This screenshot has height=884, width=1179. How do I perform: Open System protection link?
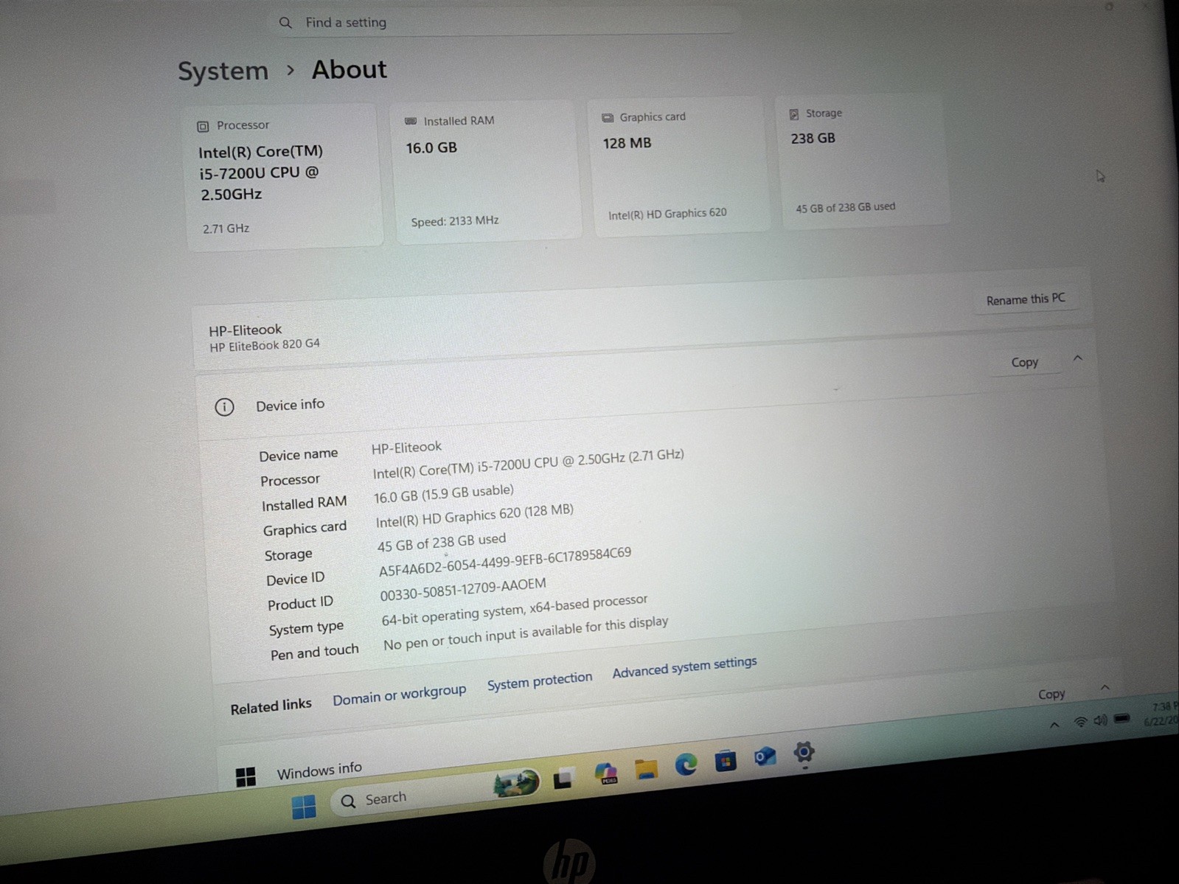point(540,681)
